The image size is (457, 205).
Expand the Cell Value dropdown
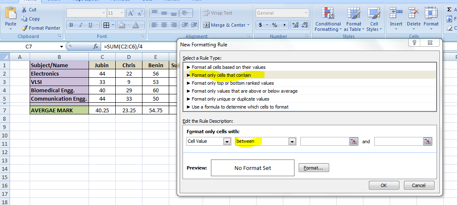pyautogui.click(x=227, y=142)
